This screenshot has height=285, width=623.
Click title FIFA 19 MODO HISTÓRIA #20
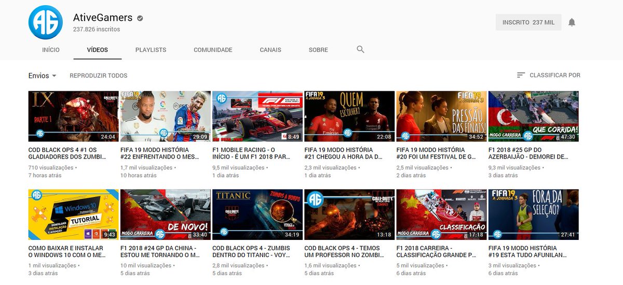point(437,153)
